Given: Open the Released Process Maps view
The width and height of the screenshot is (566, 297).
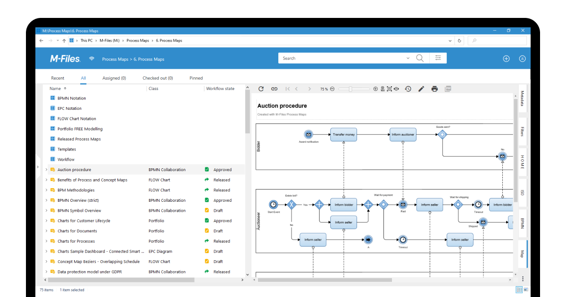Looking at the screenshot, I should pyautogui.click(x=79, y=139).
